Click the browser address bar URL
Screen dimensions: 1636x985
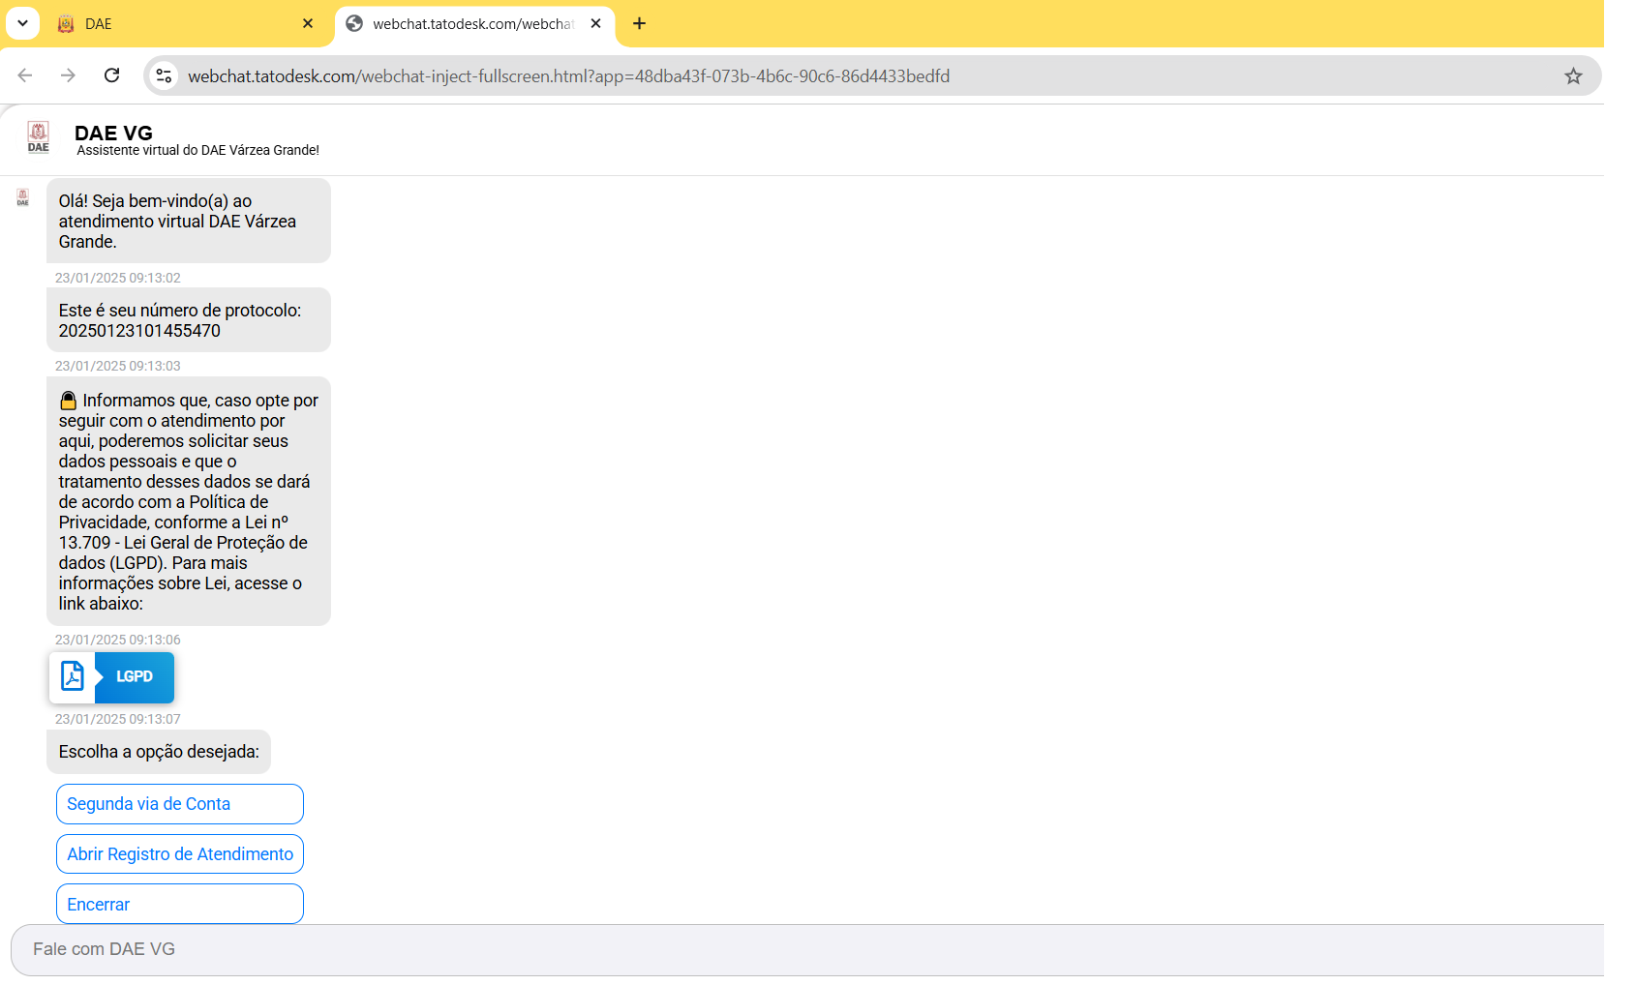click(568, 75)
